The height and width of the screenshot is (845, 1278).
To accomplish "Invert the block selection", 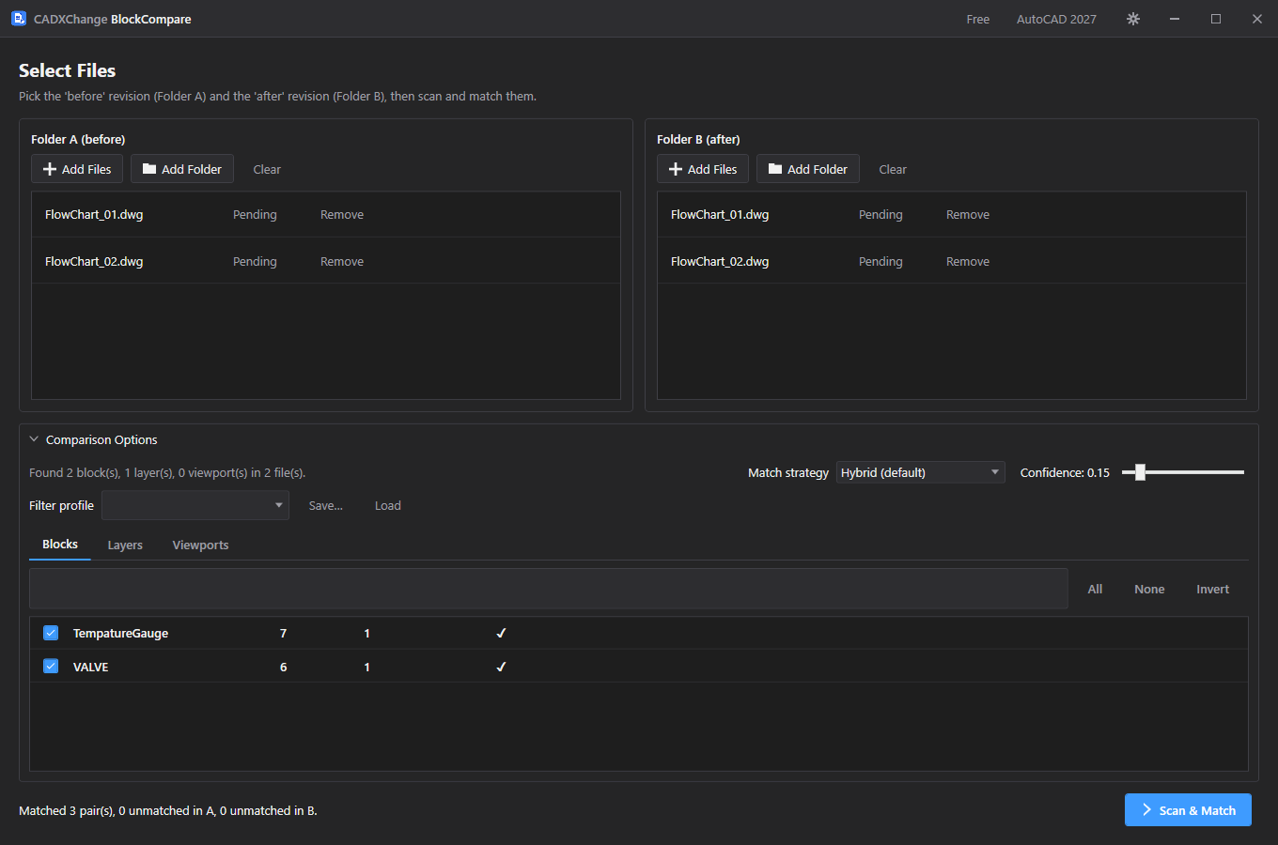I will [1212, 590].
